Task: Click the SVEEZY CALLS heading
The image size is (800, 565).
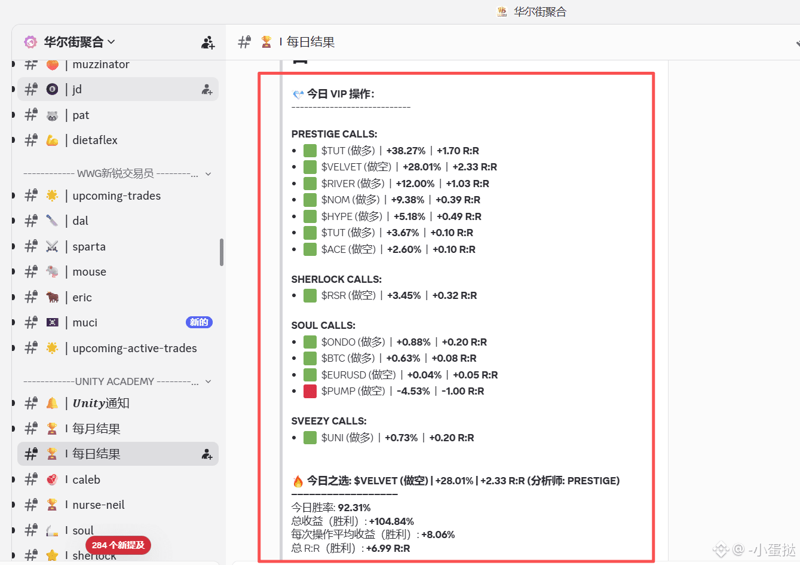Action: (329, 421)
